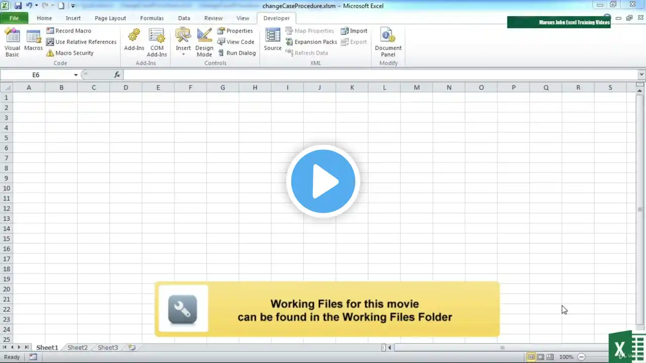Viewport: 646px width, 363px height.
Task: Customize the Quick Access Toolbar dropdown
Action: click(73, 6)
